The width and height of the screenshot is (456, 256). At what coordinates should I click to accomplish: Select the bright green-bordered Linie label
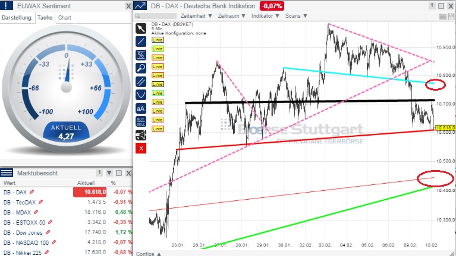tap(158, 49)
